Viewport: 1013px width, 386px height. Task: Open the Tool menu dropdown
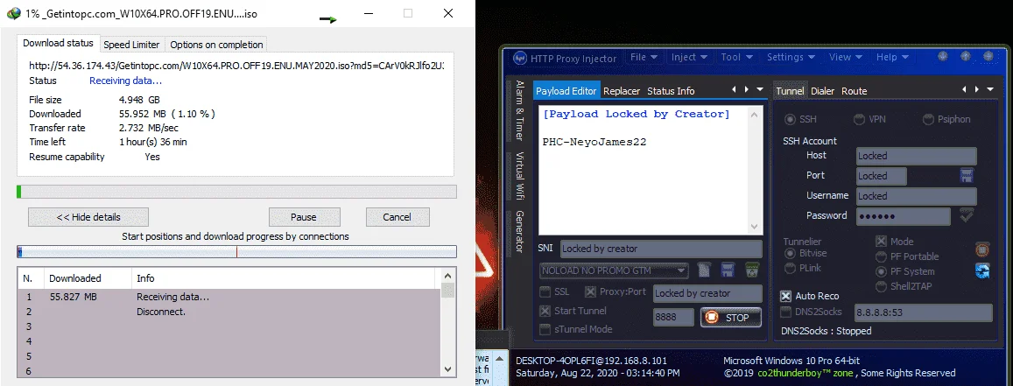(738, 58)
